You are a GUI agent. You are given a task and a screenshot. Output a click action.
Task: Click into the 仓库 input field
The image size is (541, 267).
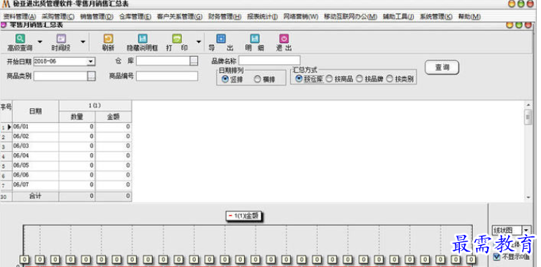(x=163, y=61)
